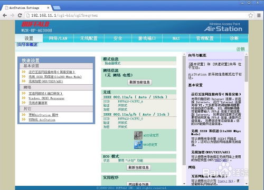
Task: Open the Chrome hamburger menu
Action: pos(259,15)
